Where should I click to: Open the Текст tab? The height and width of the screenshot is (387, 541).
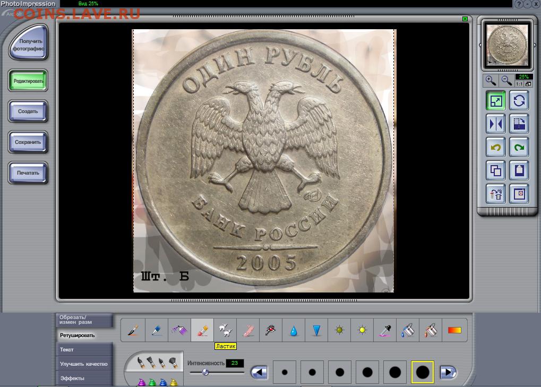pyautogui.click(x=84, y=349)
